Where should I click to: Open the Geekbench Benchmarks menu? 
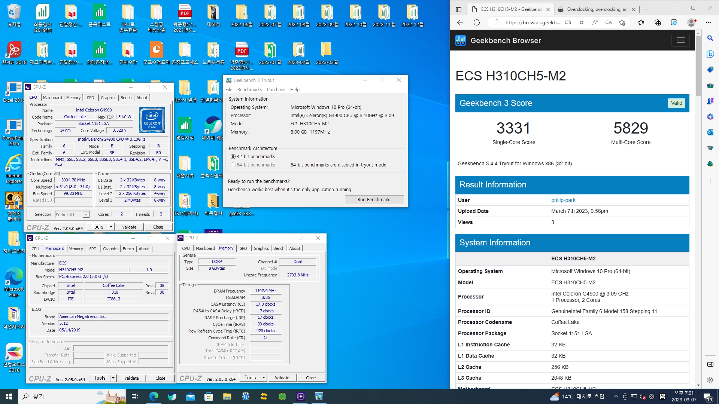click(249, 90)
